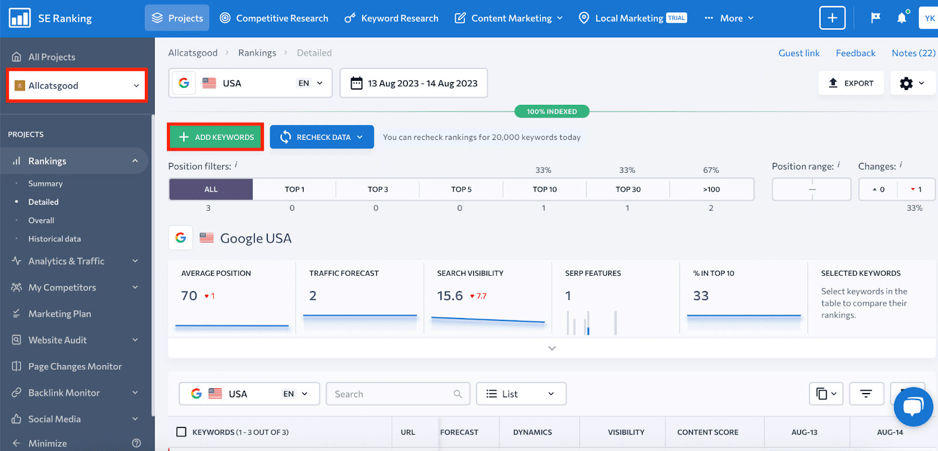Open the USA EN search engine dropdown at top
The height and width of the screenshot is (451, 938).
pos(250,83)
